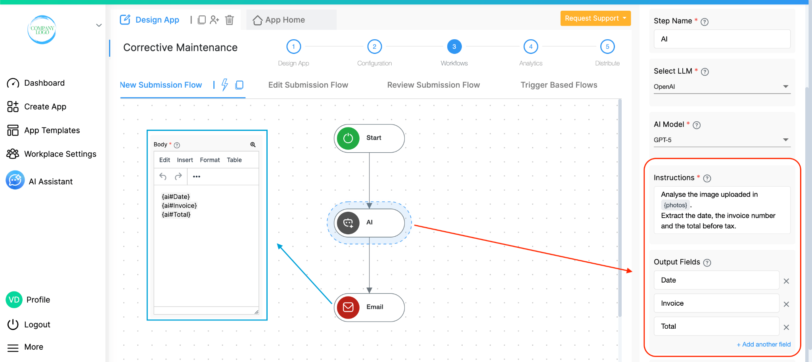Image resolution: width=812 pixels, height=362 pixels.
Task: Open the Edit menu in Body editor
Action: pyautogui.click(x=165, y=160)
